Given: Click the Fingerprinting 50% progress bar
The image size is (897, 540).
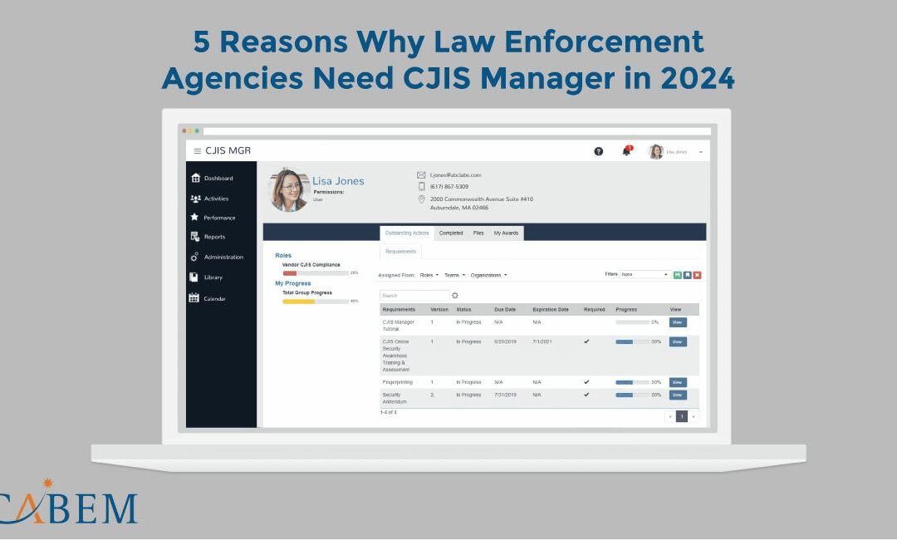Looking at the screenshot, I should (x=632, y=382).
